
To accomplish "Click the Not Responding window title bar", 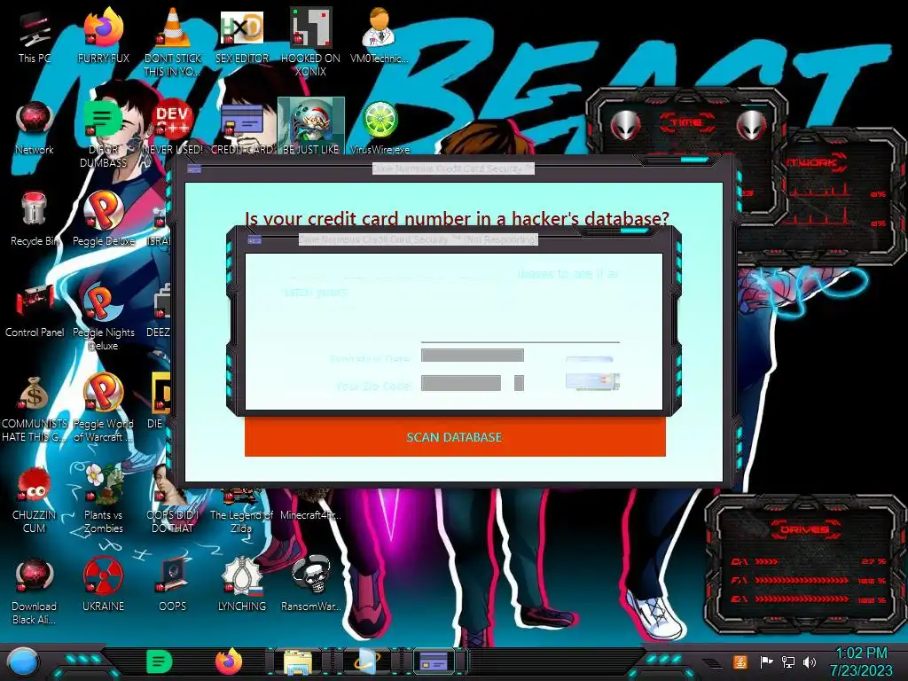I will click(x=419, y=239).
